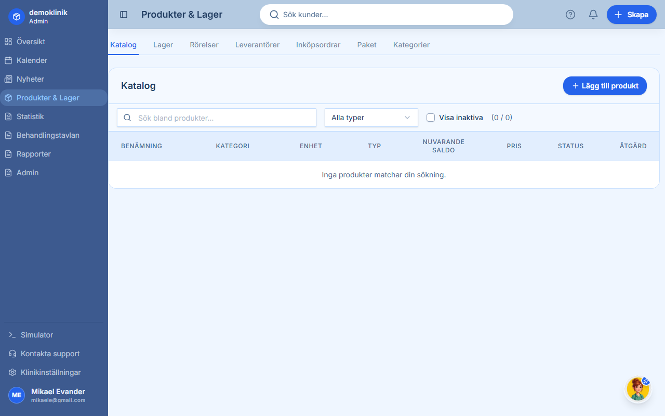Viewport: 665px width, 416px height.
Task: Go to Statistik in sidebar
Action: click(x=30, y=116)
